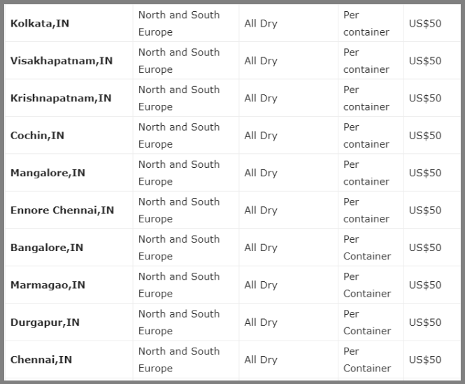Screen dimensions: 465x384
Task: Click the Mangalore,IN port name
Action: click(48, 173)
